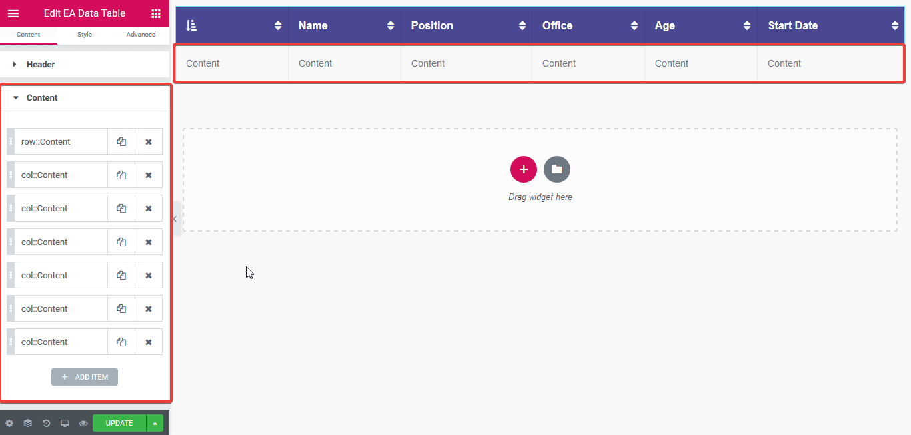Toggle sorting on the Start Date column
Screen dimensions: 911x435
click(895, 26)
